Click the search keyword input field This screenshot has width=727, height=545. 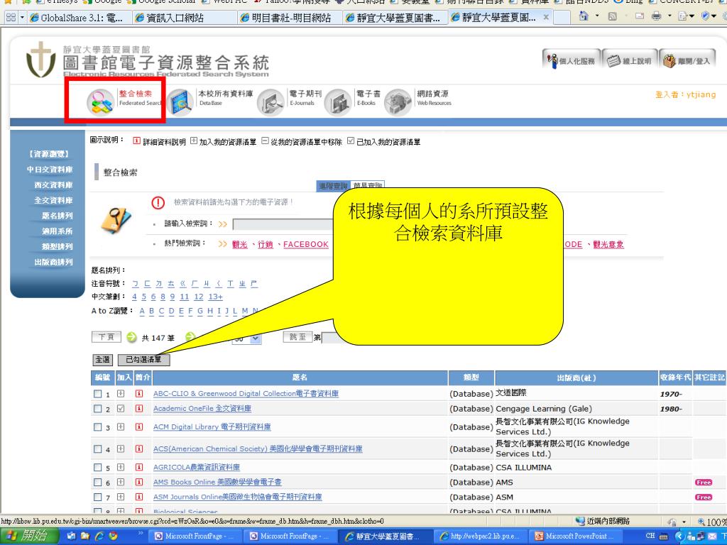[x=283, y=224]
